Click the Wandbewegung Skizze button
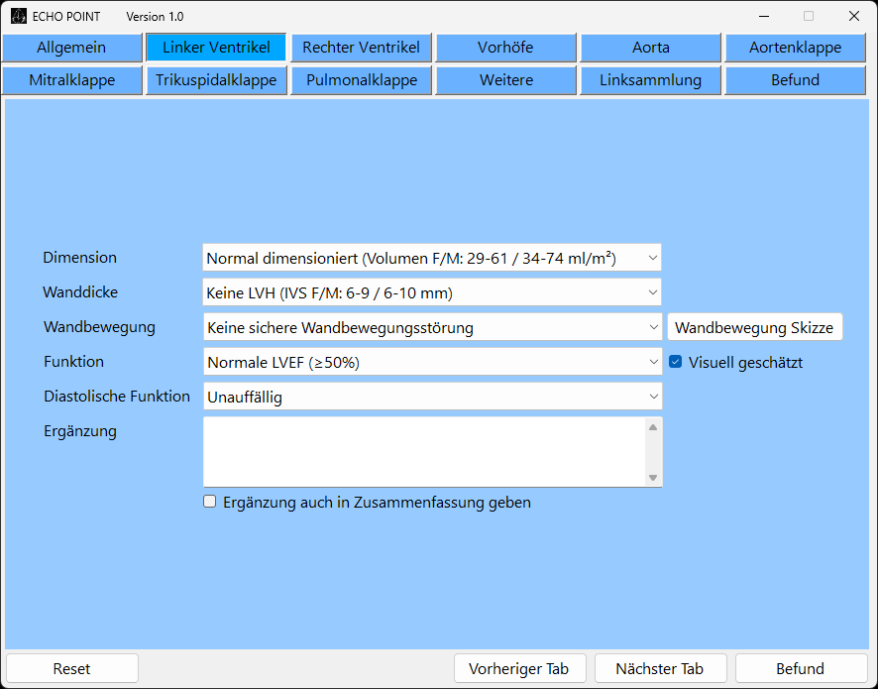The height and width of the screenshot is (689, 878). coord(754,327)
